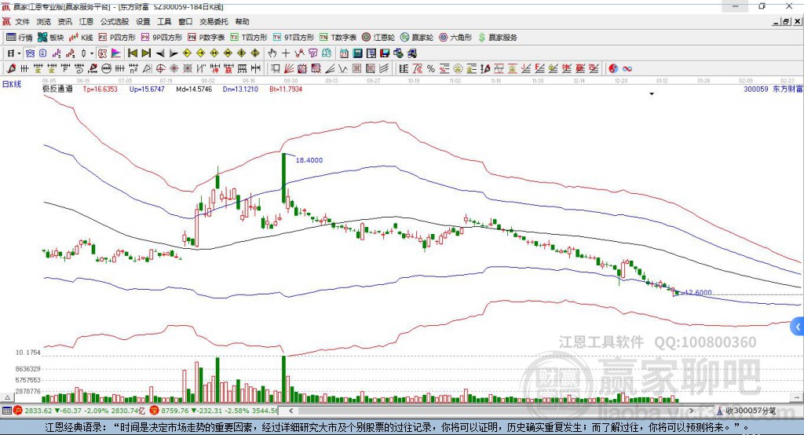
Task: Select the red pencil drawing tool
Action: 11,68
